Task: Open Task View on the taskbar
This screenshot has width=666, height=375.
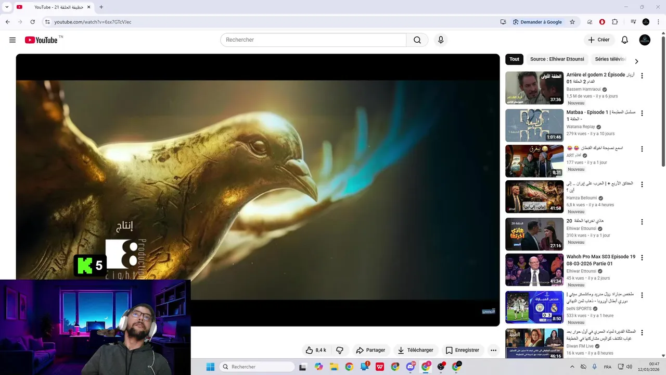Action: [303, 367]
